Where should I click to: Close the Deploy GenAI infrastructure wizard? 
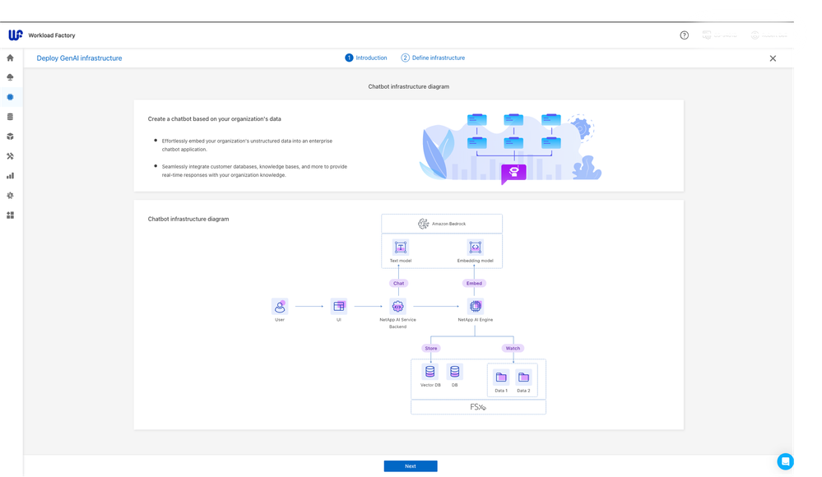point(773,58)
